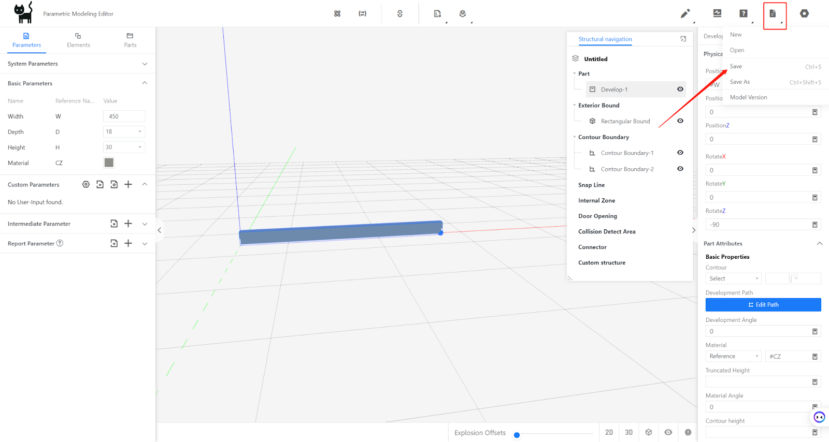Switch to 2D view mode

coord(609,432)
